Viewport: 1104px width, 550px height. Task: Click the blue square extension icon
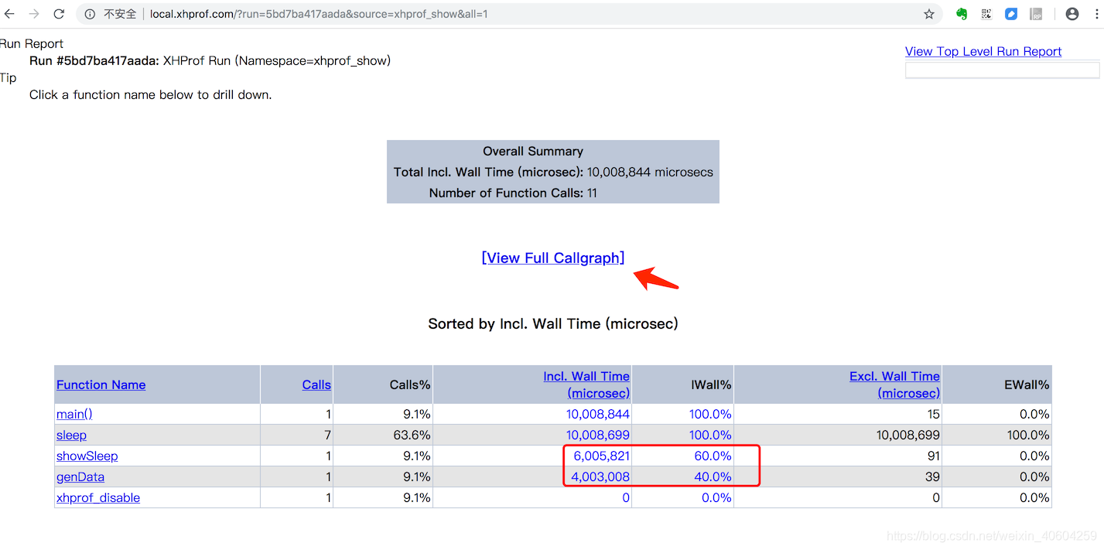1011,14
